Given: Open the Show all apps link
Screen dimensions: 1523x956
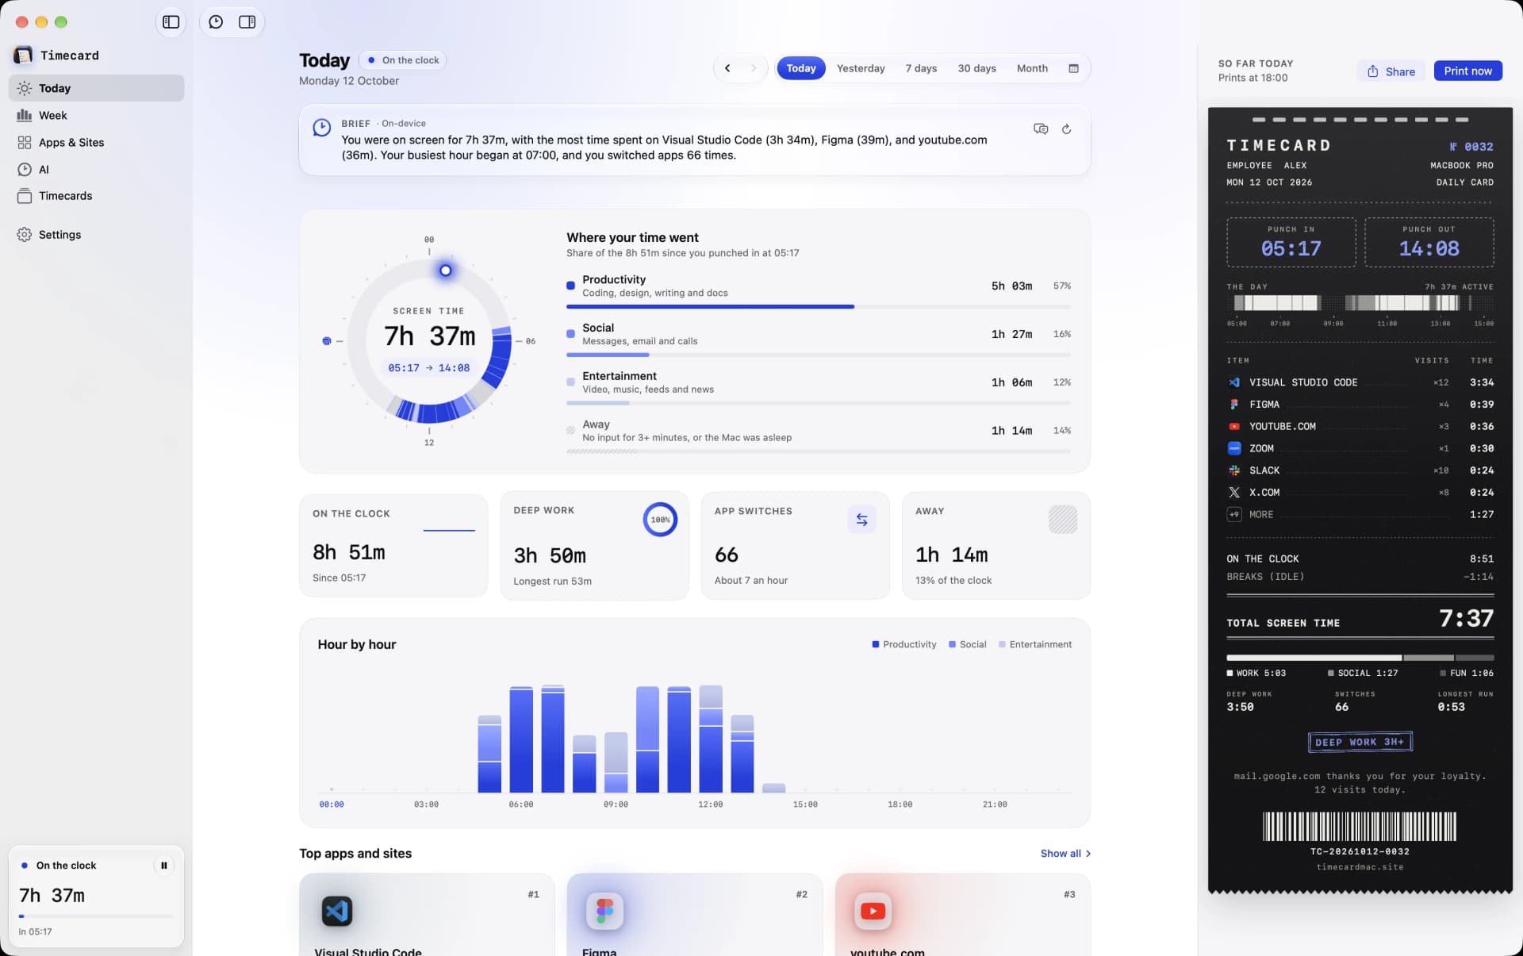Looking at the screenshot, I should coord(1065,854).
